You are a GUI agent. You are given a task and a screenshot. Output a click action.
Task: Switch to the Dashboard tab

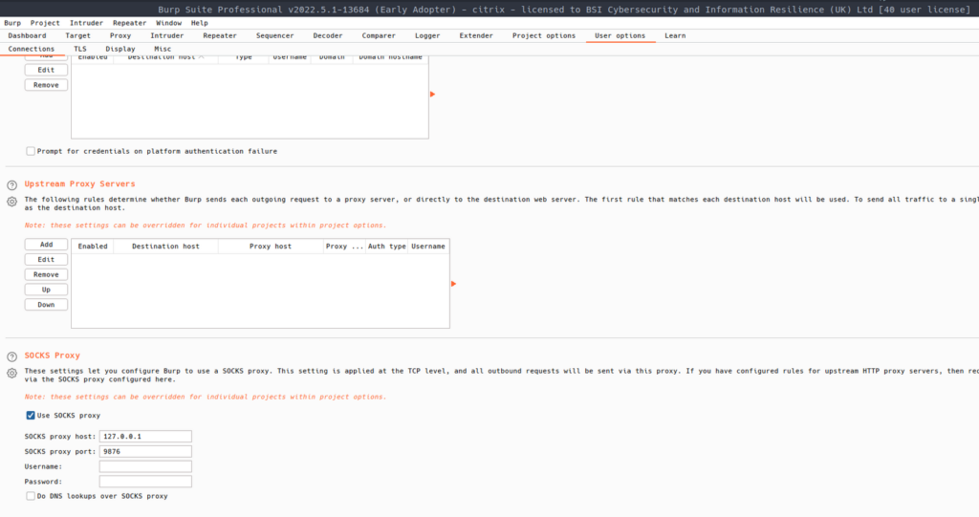(x=27, y=35)
